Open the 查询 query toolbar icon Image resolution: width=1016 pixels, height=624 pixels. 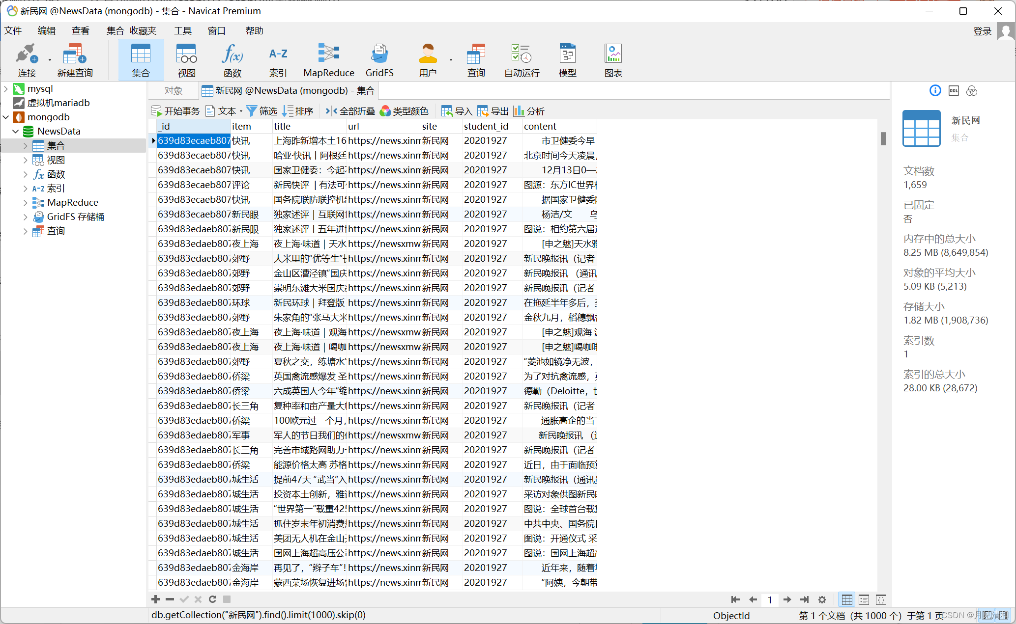(x=476, y=60)
